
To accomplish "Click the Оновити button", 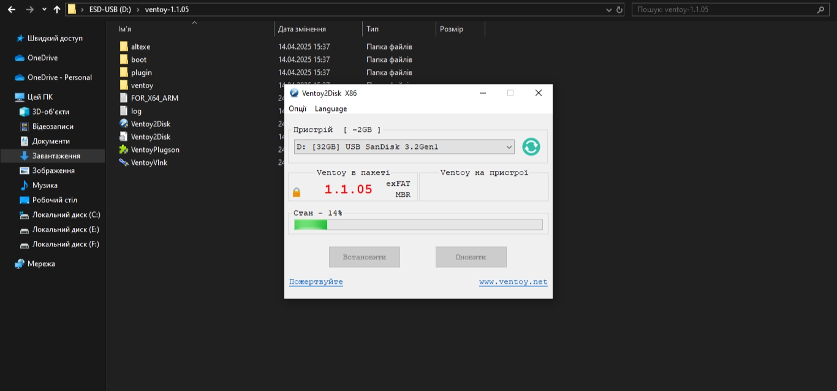I will pyautogui.click(x=471, y=257).
